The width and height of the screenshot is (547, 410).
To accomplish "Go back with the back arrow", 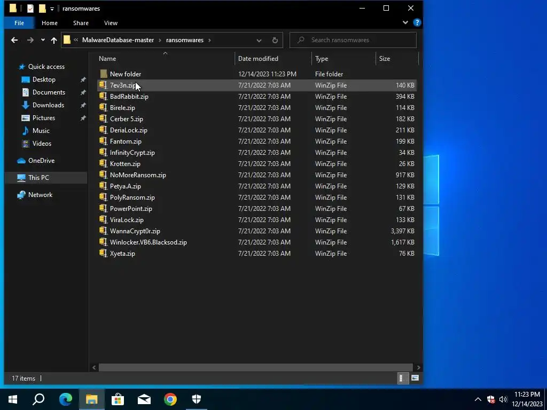I will [x=14, y=40].
